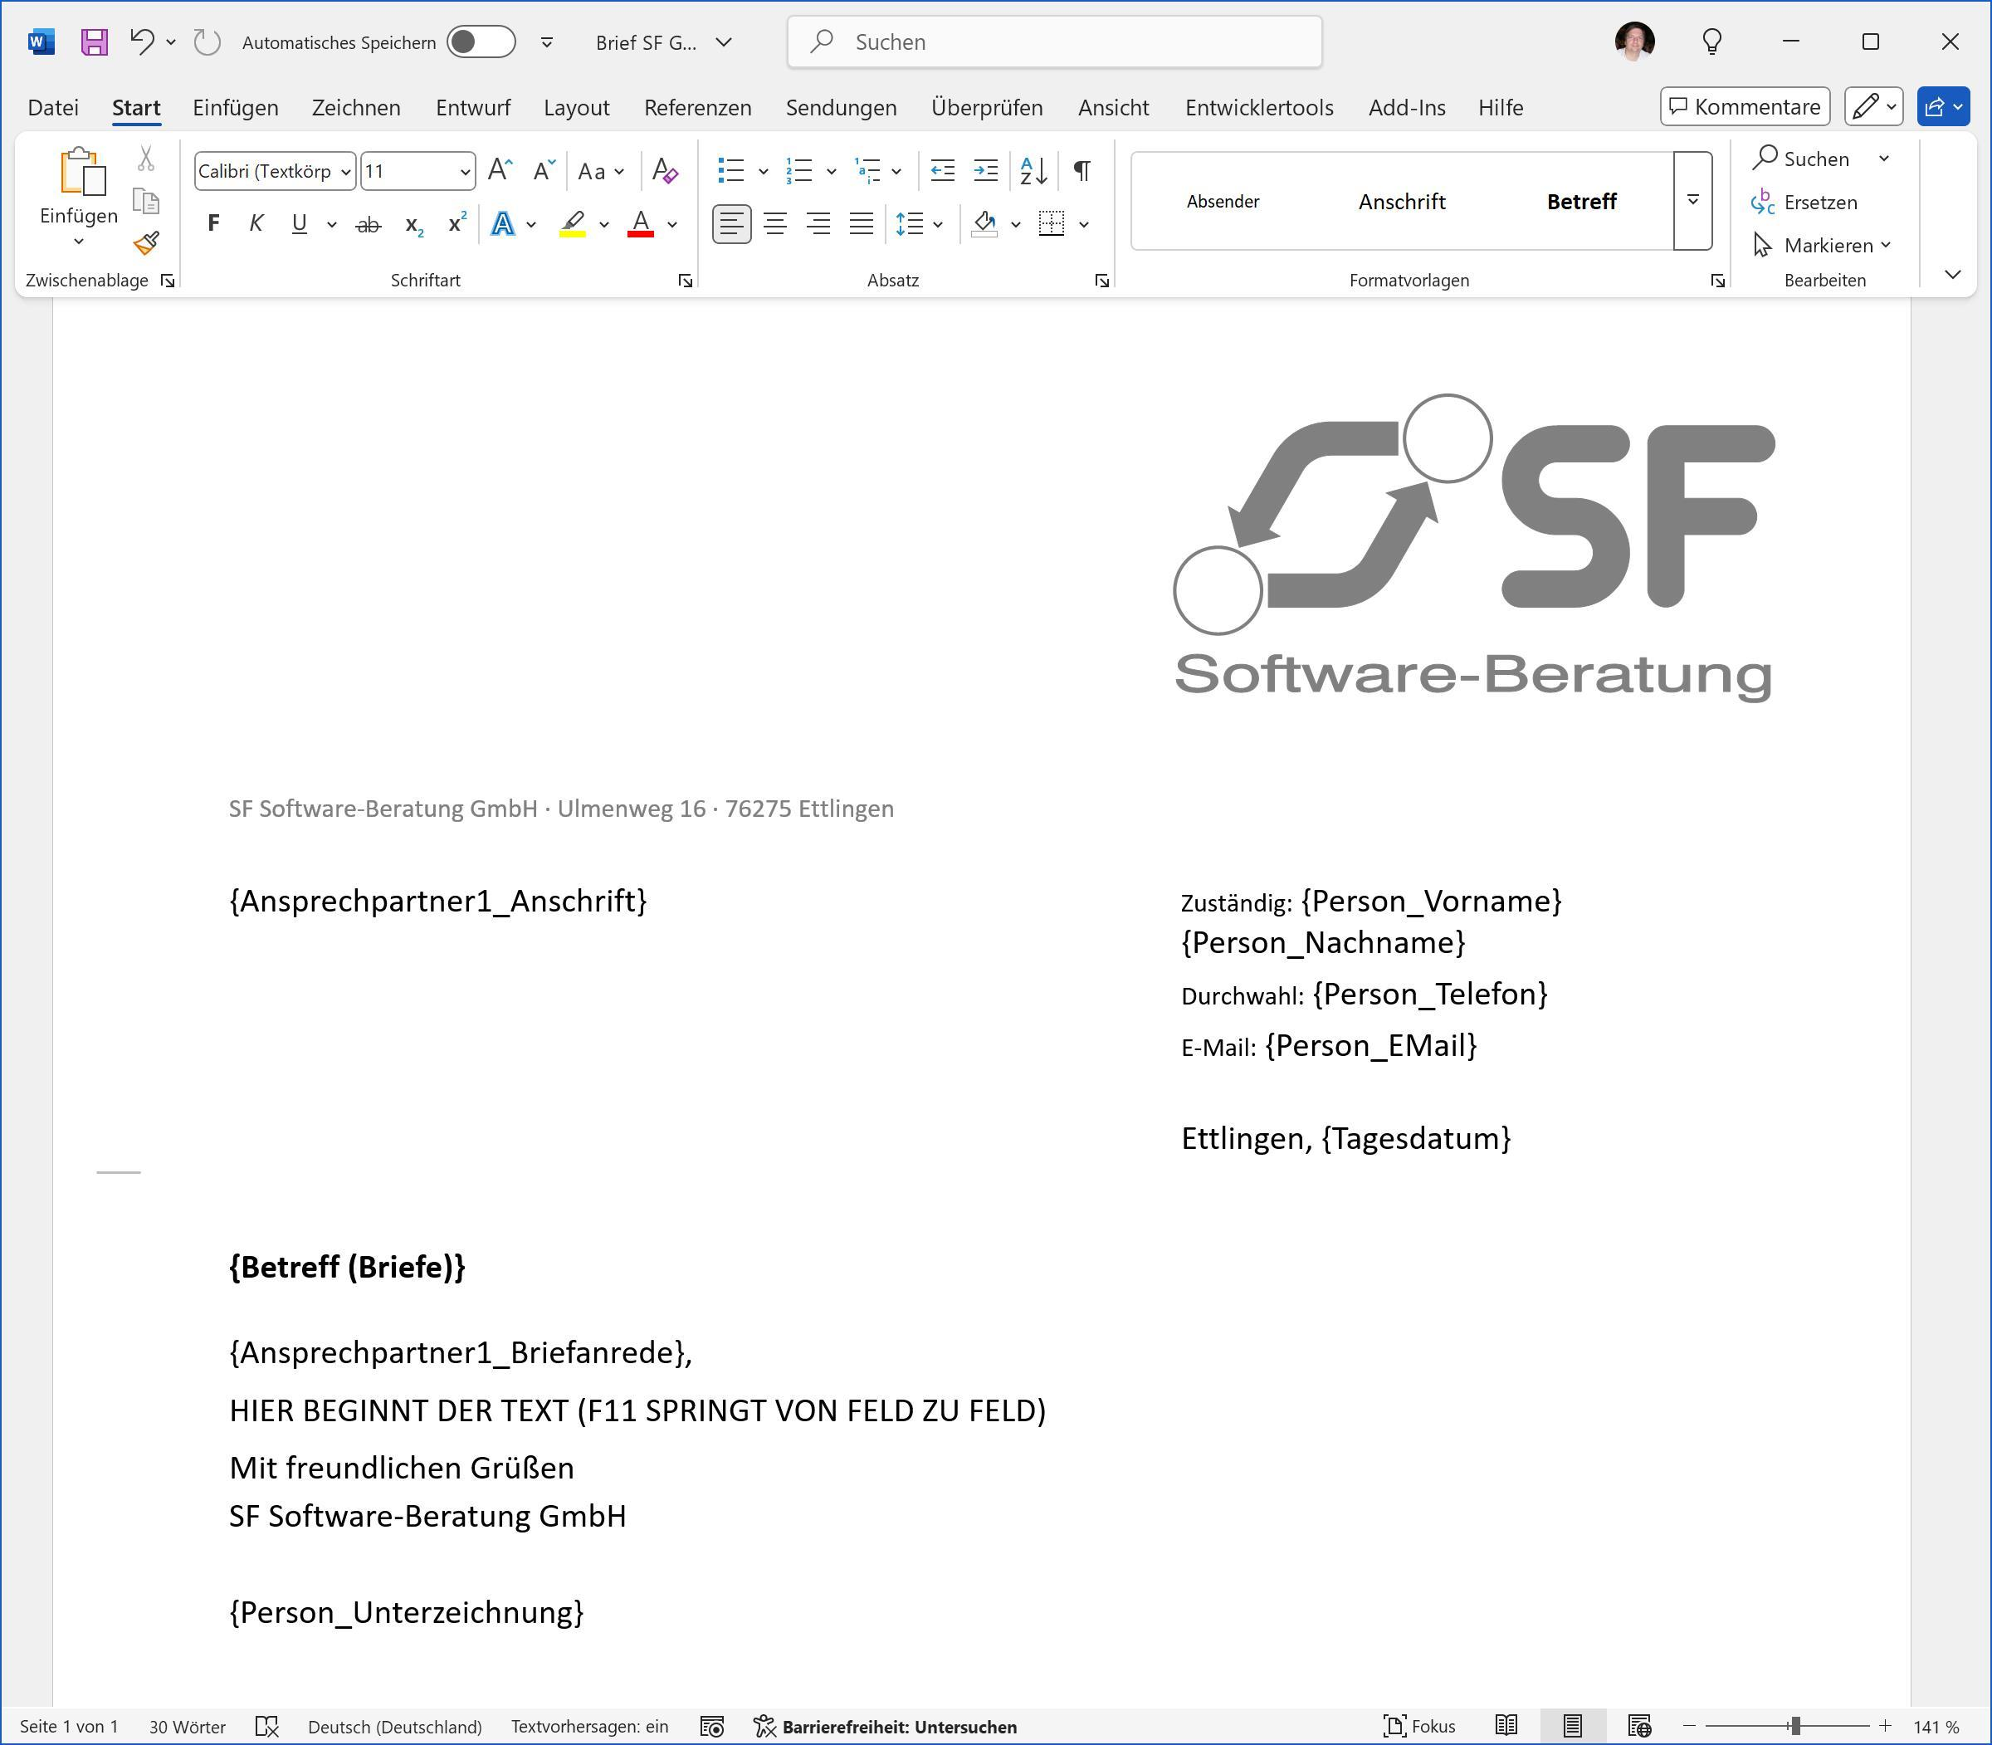This screenshot has height=1745, width=1992.
Task: Toggle italic (K) formatting
Action: 256,223
